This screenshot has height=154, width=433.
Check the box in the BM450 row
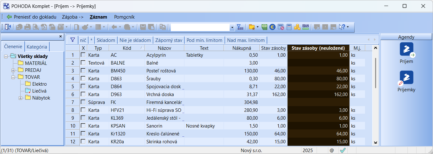[x=83, y=71]
